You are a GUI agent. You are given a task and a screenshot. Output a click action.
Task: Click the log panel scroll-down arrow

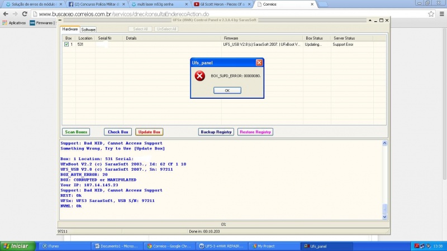(x=384, y=217)
